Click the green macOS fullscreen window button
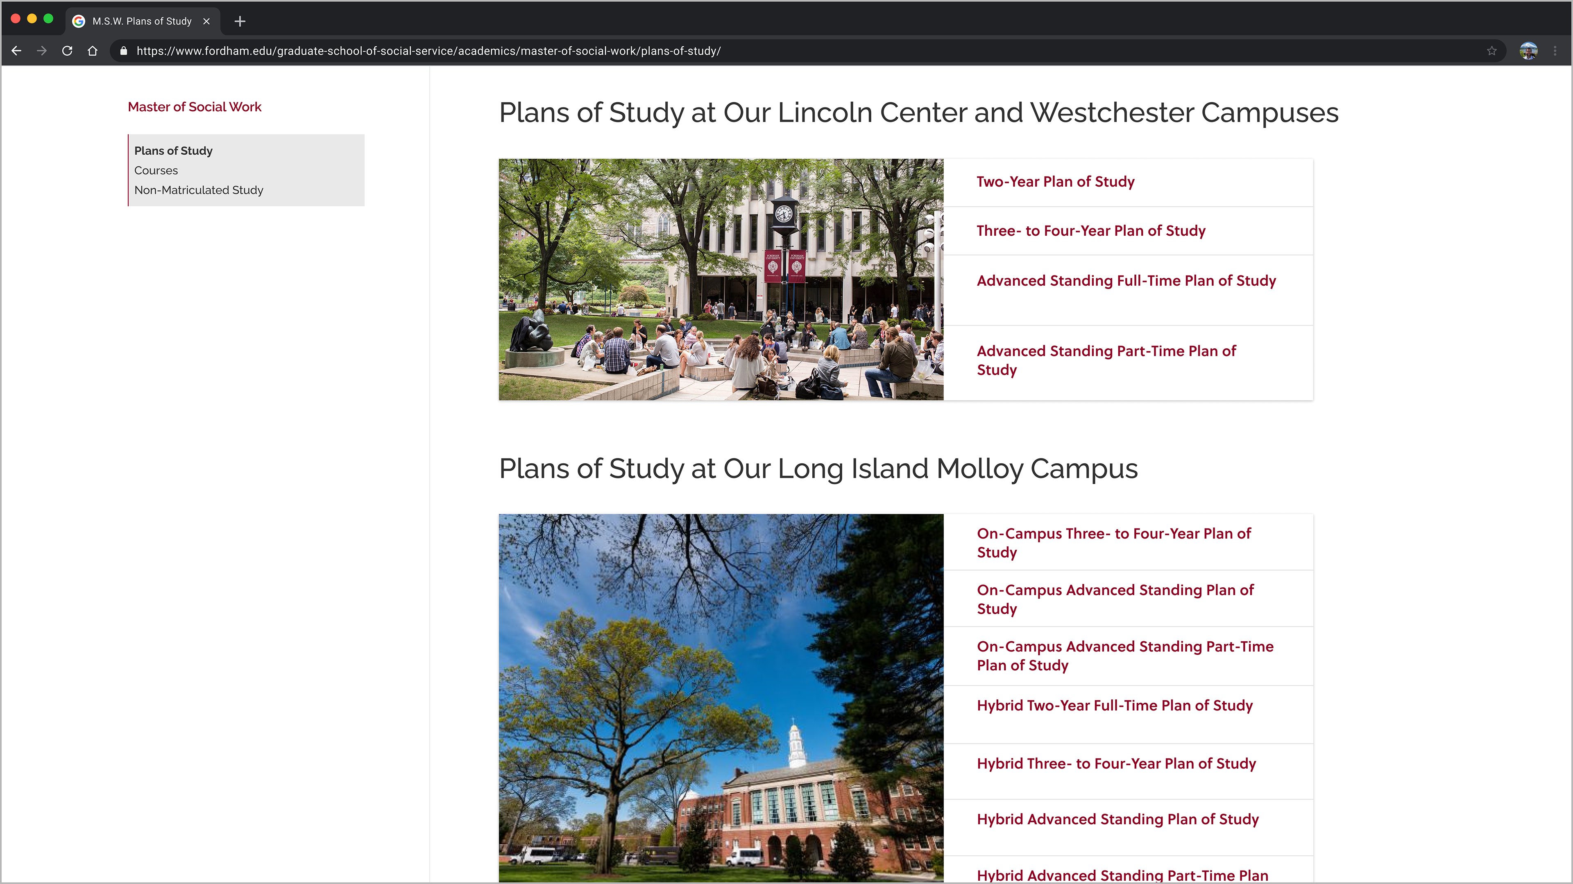This screenshot has width=1573, height=884. point(49,19)
